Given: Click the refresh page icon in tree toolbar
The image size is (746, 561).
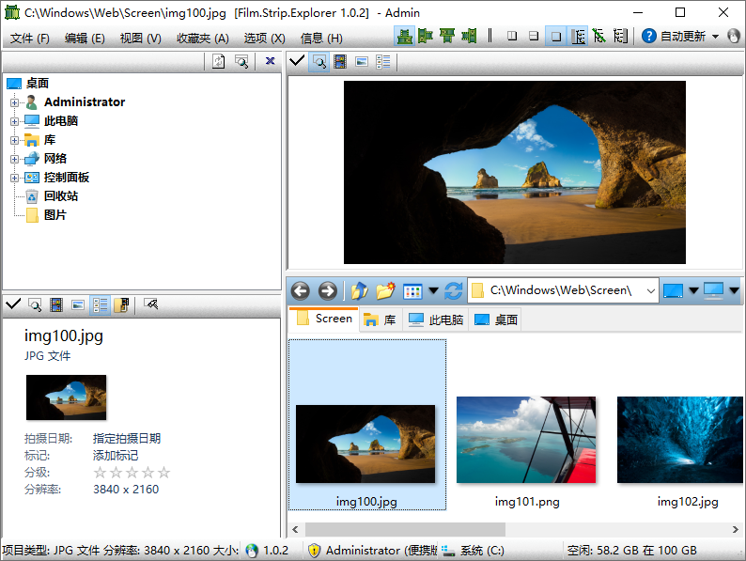Looking at the screenshot, I should point(218,61).
